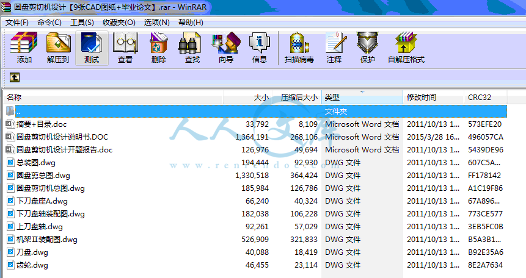
Task: Open the 帮助(H) menu
Action: (x=191, y=23)
